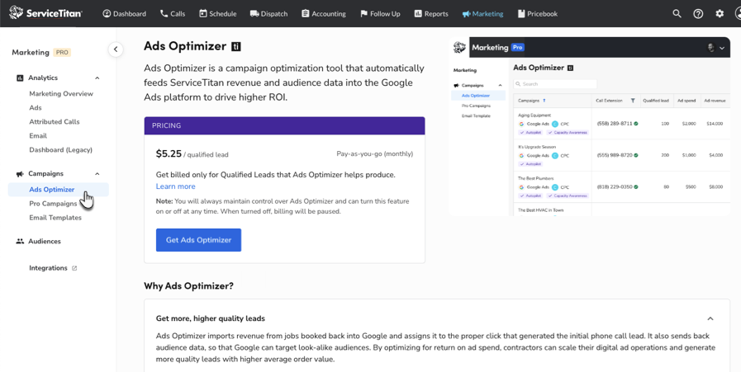Open Email under Analytics
The image size is (741, 372).
38,135
